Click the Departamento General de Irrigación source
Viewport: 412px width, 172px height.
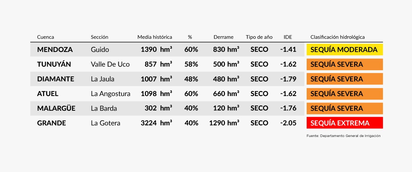point(343,136)
